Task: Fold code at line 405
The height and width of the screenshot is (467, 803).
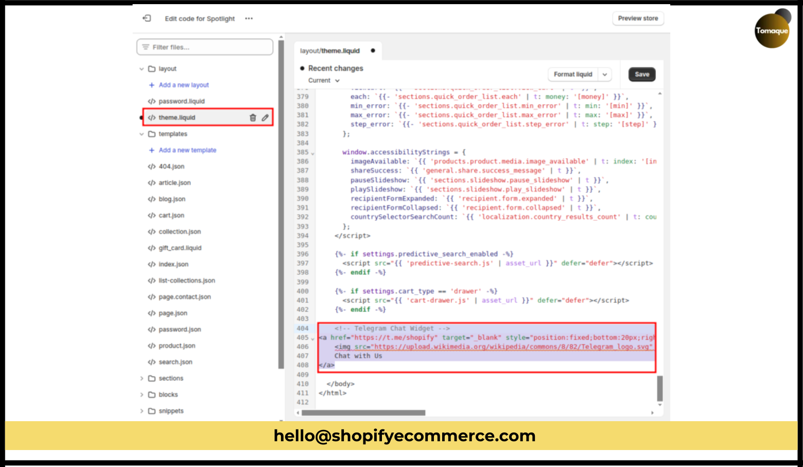Action: click(313, 338)
